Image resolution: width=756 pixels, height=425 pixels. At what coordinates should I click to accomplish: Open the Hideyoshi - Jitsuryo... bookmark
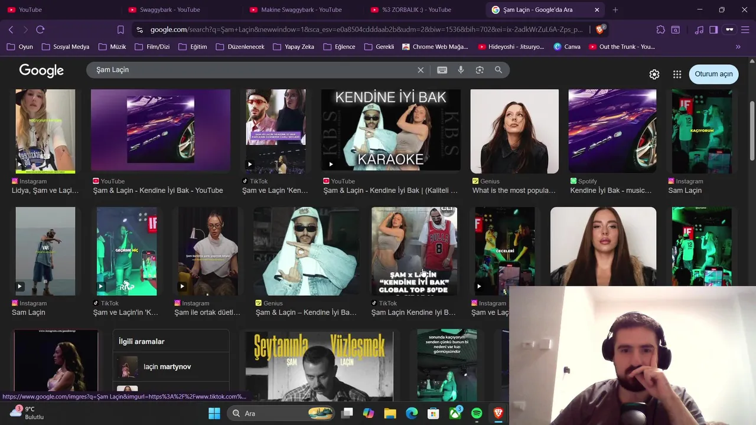(x=511, y=47)
